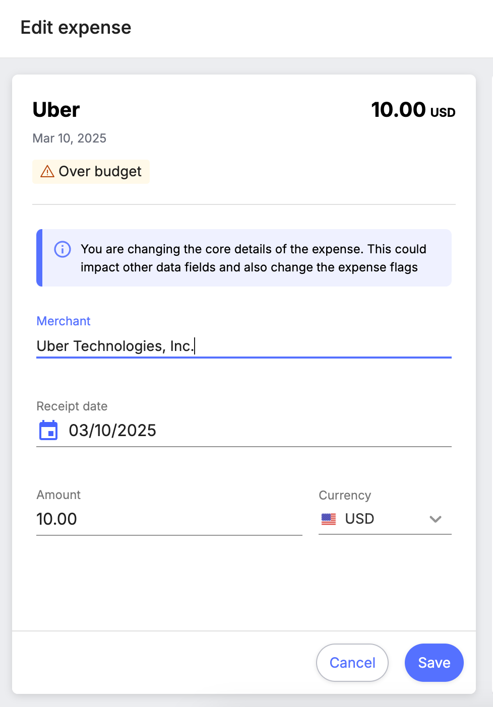The height and width of the screenshot is (707, 493).
Task: Click the Amount field showing 10.00
Action: click(x=169, y=519)
